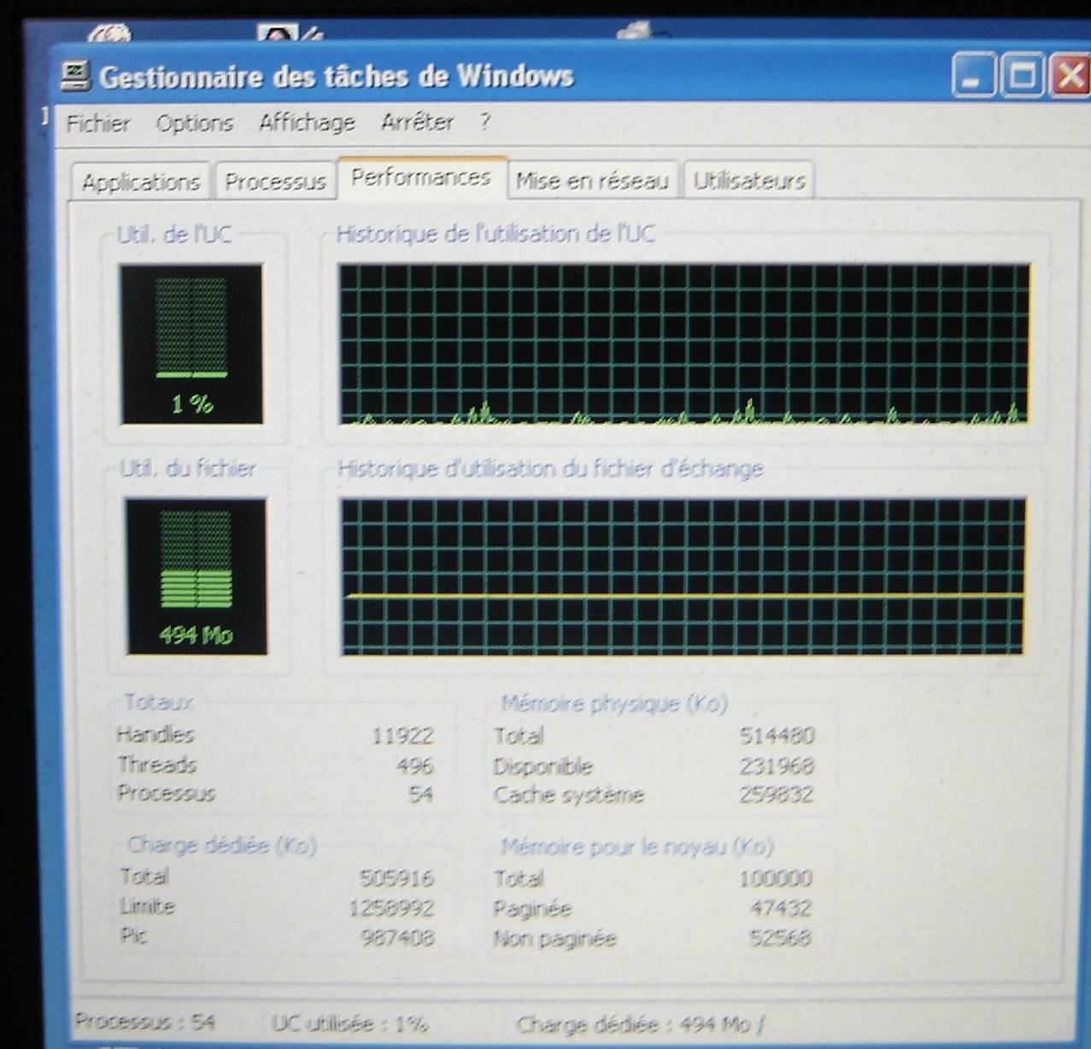Close the Gestionnaire des tâches window
1091x1049 pixels.
tap(1069, 75)
